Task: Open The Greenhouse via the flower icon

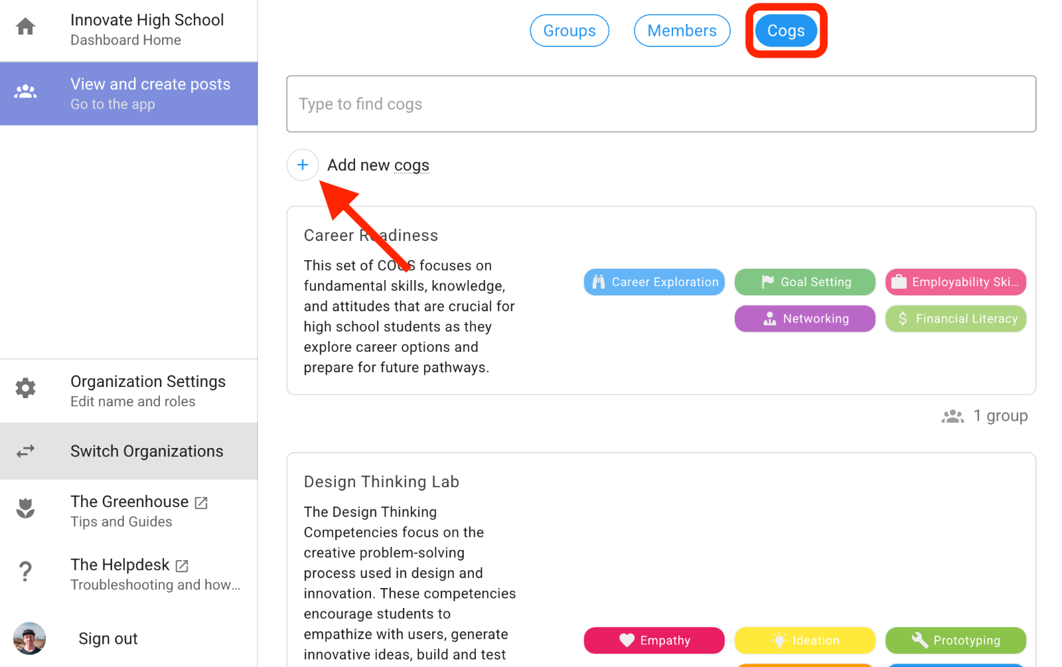Action: coord(25,508)
